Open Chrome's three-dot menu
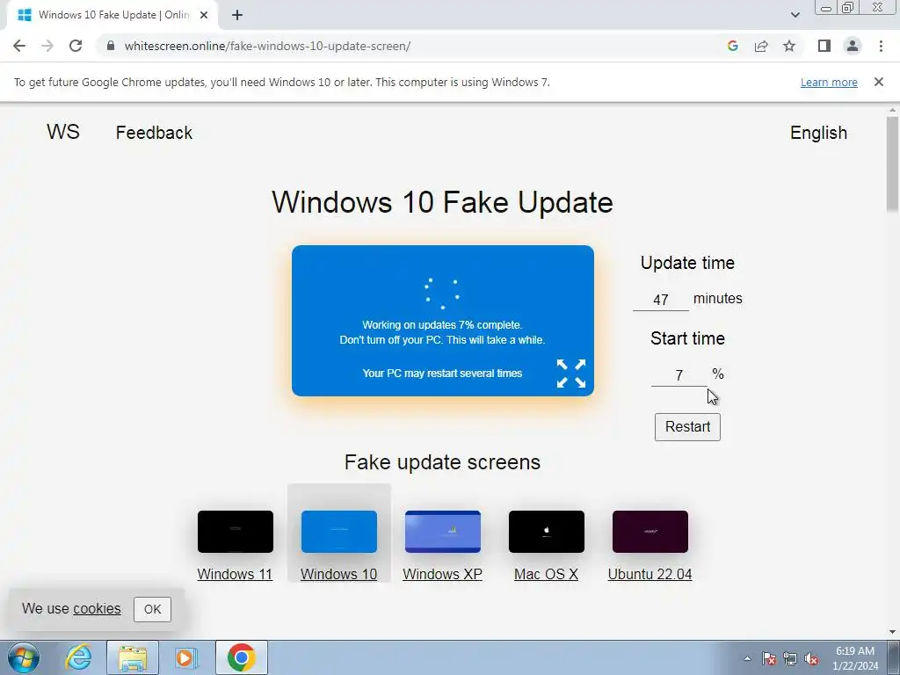This screenshot has height=675, width=900. 881,46
